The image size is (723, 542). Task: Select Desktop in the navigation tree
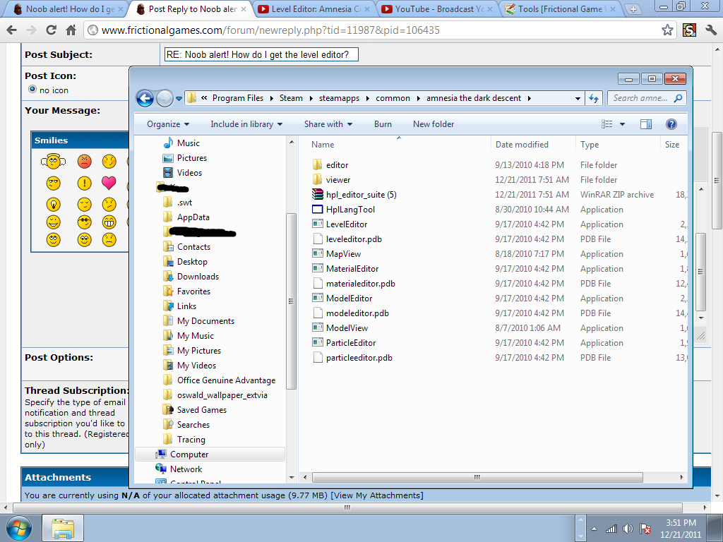click(x=192, y=262)
